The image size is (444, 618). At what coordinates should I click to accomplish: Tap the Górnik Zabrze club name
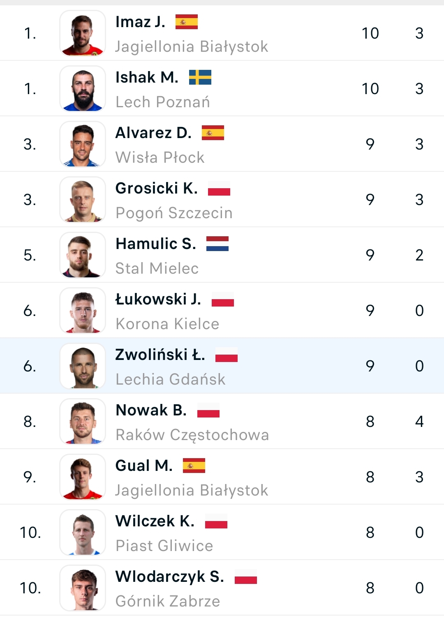168,601
